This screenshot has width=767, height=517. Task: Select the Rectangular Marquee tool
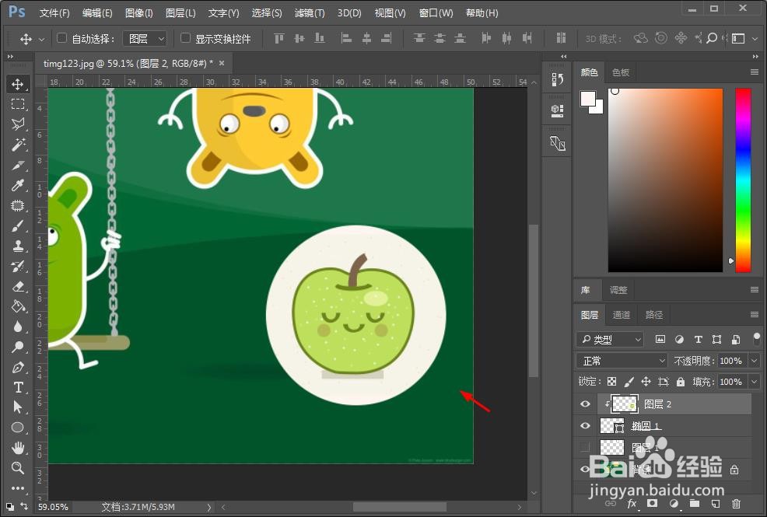pyautogui.click(x=18, y=104)
